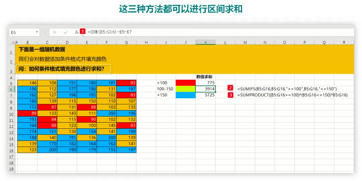This screenshot has height=181, width=362.
Task: Select data cell with value 100
Action: coord(87,125)
